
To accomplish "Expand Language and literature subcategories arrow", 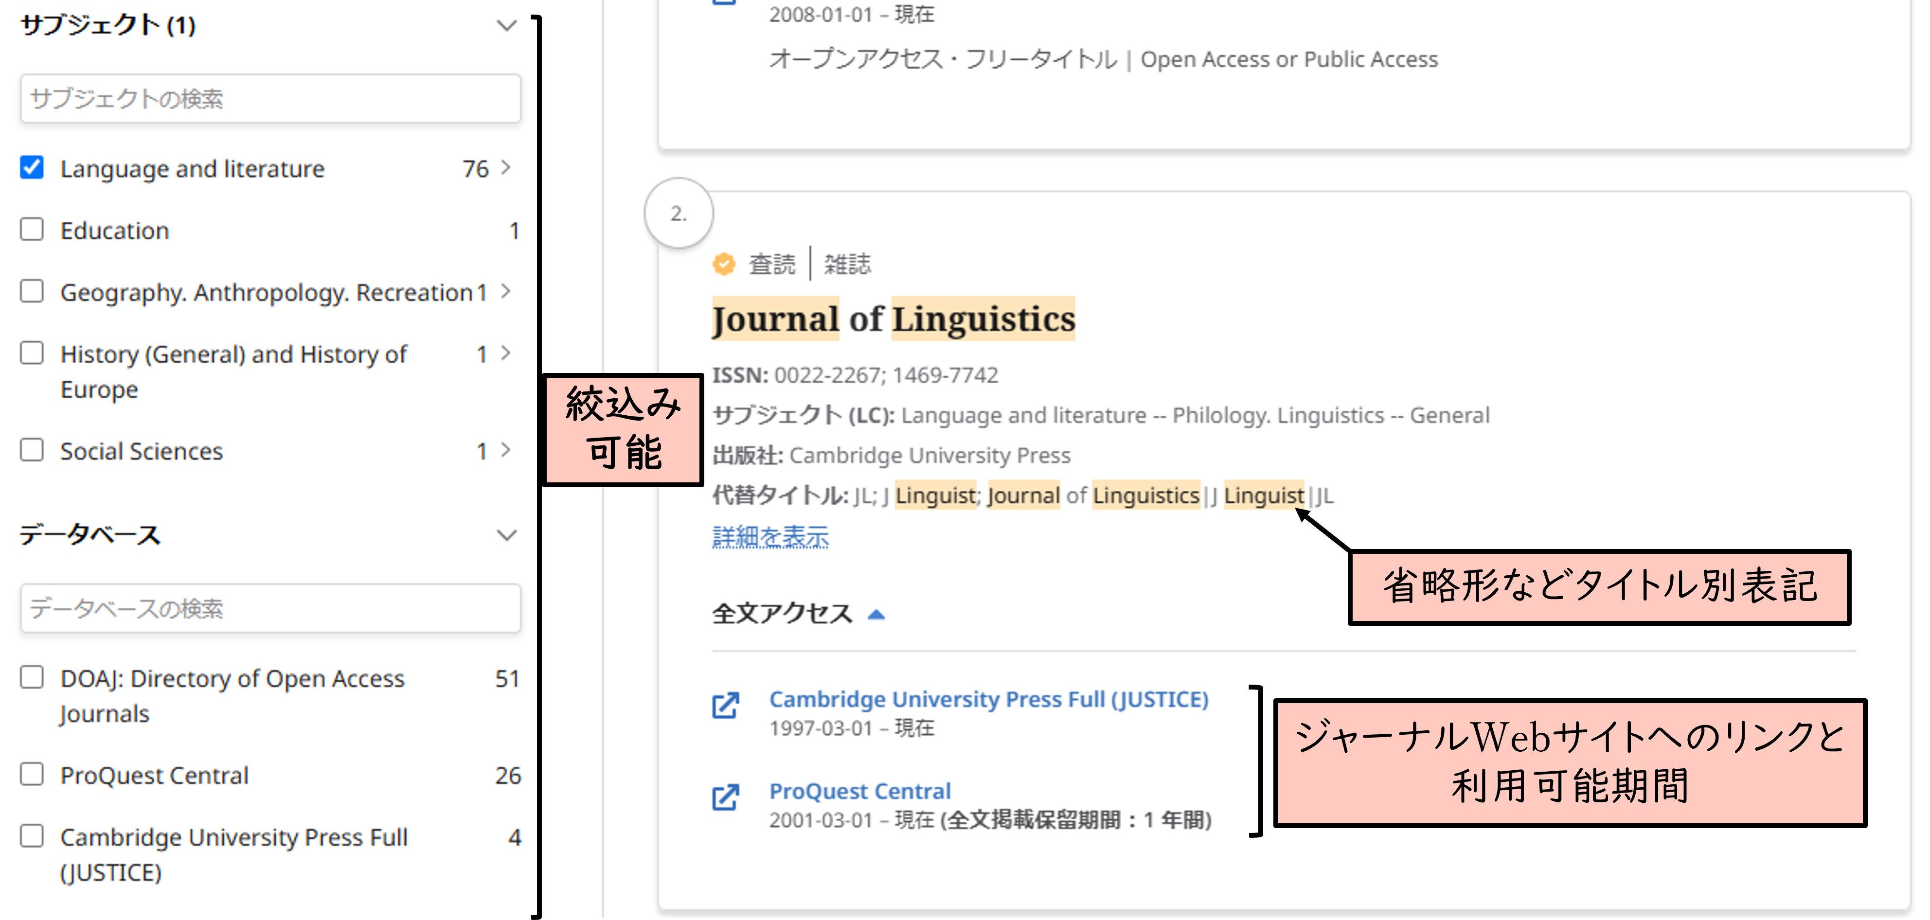I will pos(506,168).
